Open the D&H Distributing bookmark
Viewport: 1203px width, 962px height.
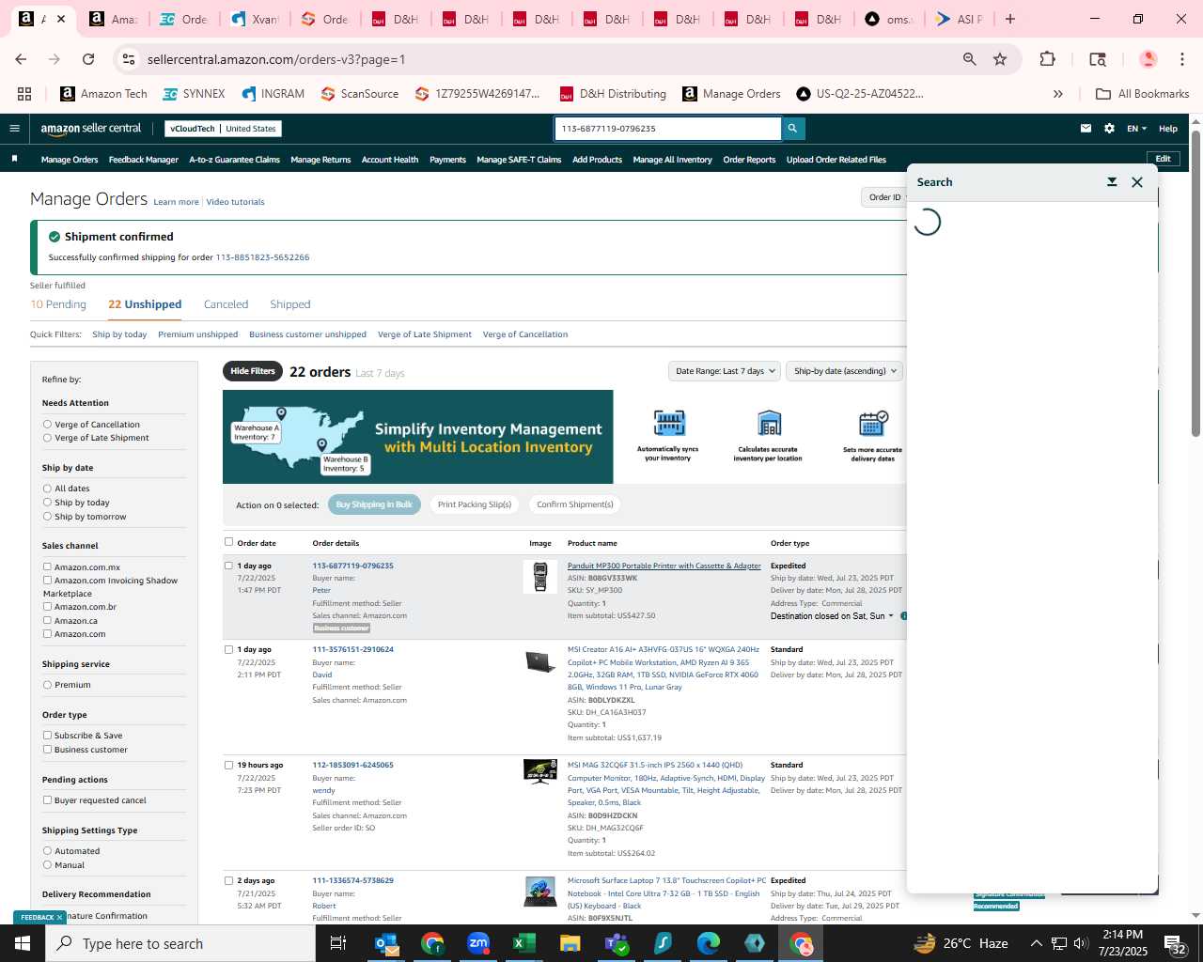pos(613,94)
